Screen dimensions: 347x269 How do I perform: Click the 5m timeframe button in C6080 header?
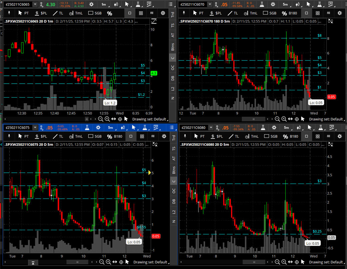[286, 128]
